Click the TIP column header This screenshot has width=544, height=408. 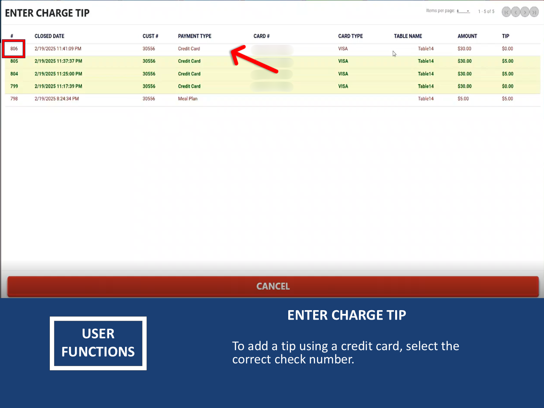(505, 36)
